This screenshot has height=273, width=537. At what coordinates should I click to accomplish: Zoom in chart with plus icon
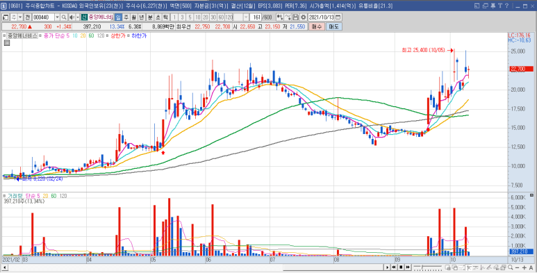(524, 267)
